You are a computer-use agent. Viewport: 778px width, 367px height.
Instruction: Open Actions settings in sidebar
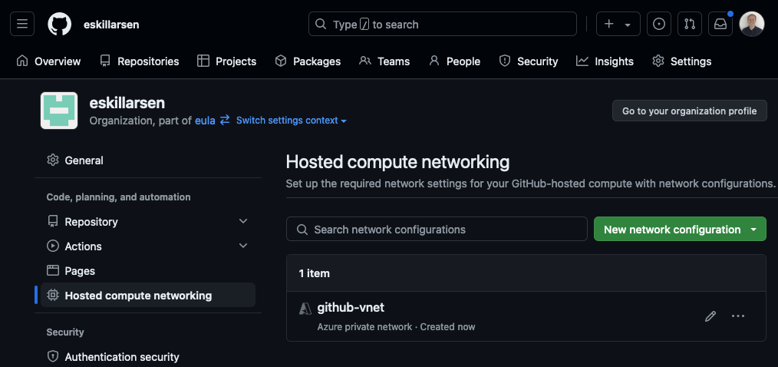(148, 246)
